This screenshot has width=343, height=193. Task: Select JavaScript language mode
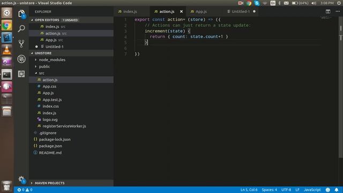[x=312, y=190]
